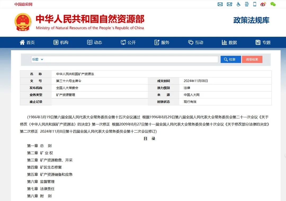This screenshot has width=286, height=201.
Task: Open the 服务 navigation menu
Action: click(162, 43)
